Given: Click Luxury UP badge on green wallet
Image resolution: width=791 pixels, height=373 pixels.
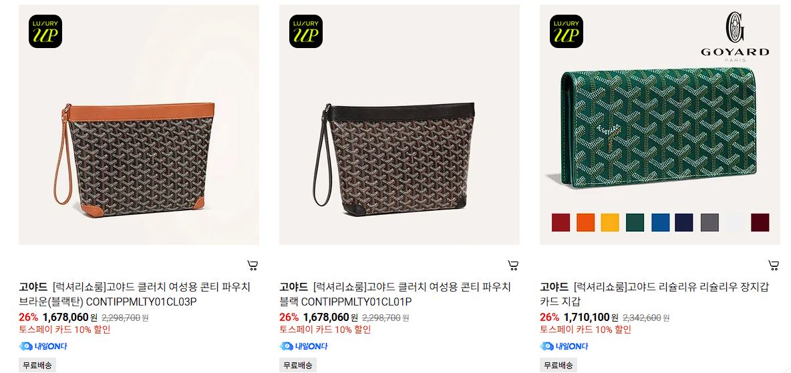Looking at the screenshot, I should (x=567, y=31).
